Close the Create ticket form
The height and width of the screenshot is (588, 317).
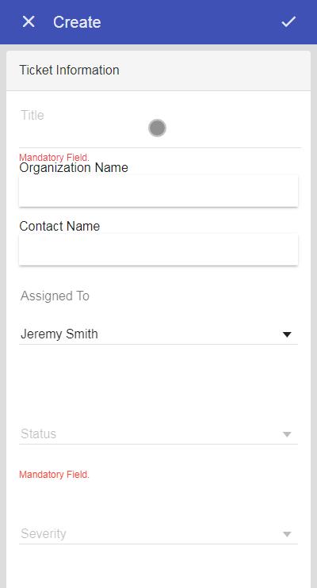tap(29, 21)
